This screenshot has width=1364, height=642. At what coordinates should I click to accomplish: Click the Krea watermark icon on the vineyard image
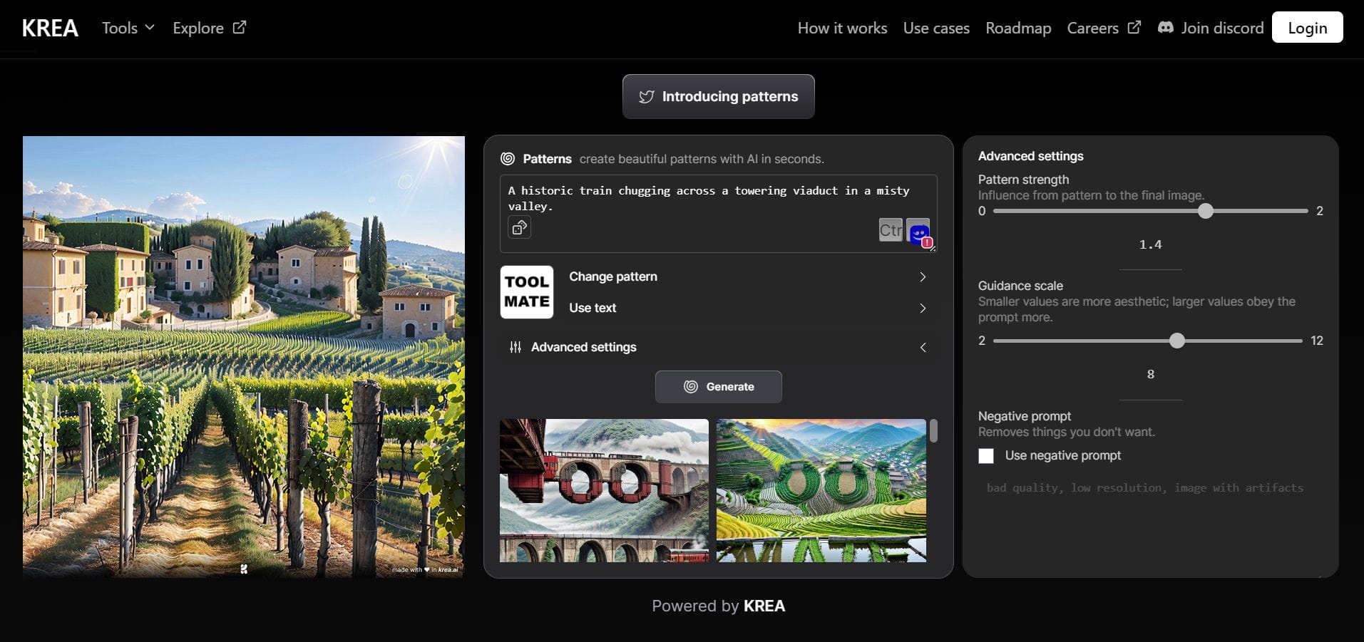(x=244, y=569)
